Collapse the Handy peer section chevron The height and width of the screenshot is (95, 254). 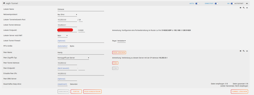247,51
